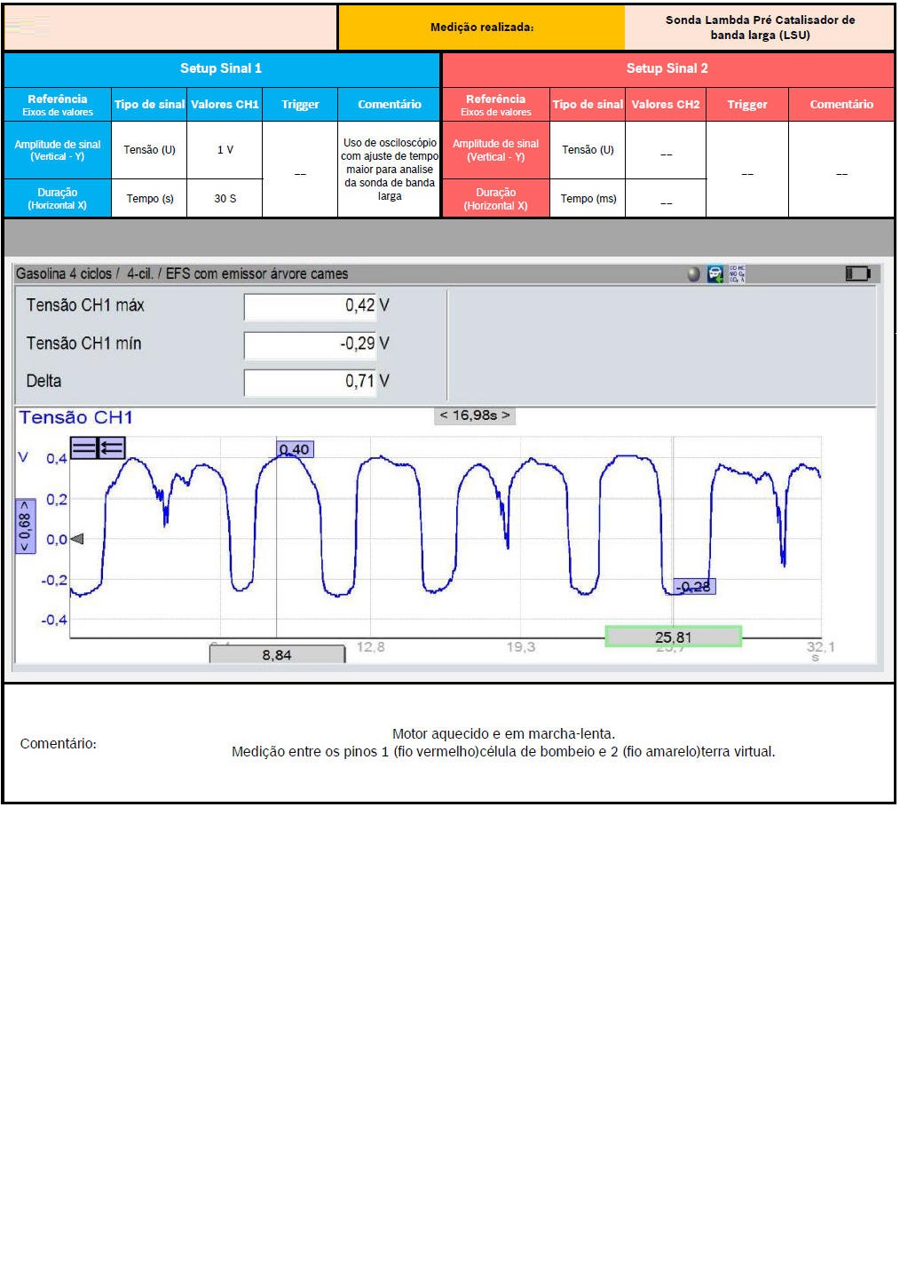This screenshot has width=900, height=1282.
Task: Click the Tensão CH1 máx value field
Action: 311,305
